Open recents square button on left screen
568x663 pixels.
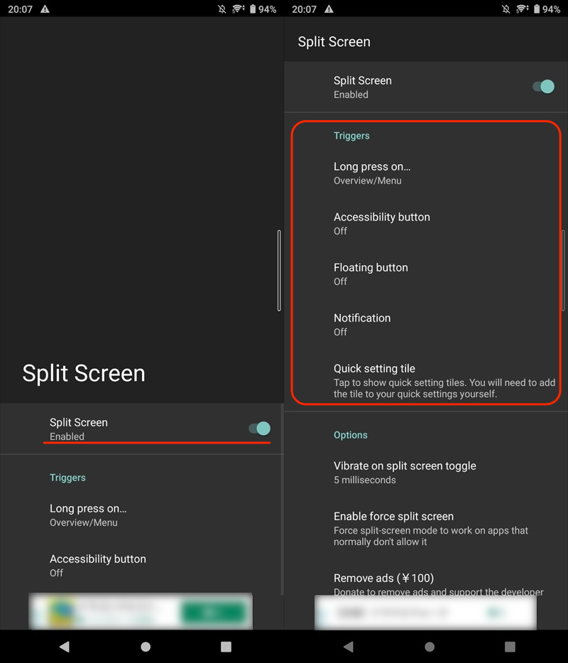[226, 647]
